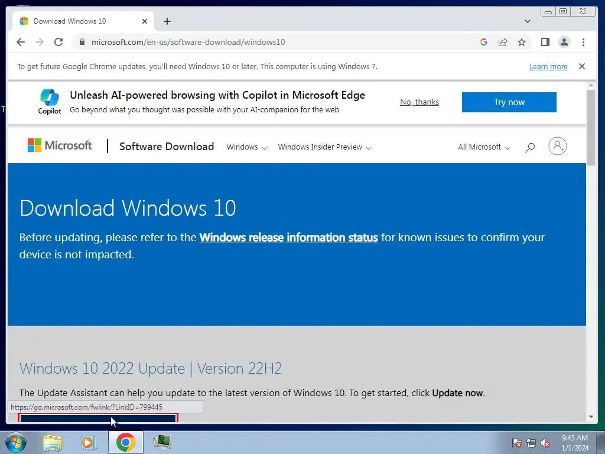
Task: Decline with No, thanks link
Action: (x=419, y=102)
